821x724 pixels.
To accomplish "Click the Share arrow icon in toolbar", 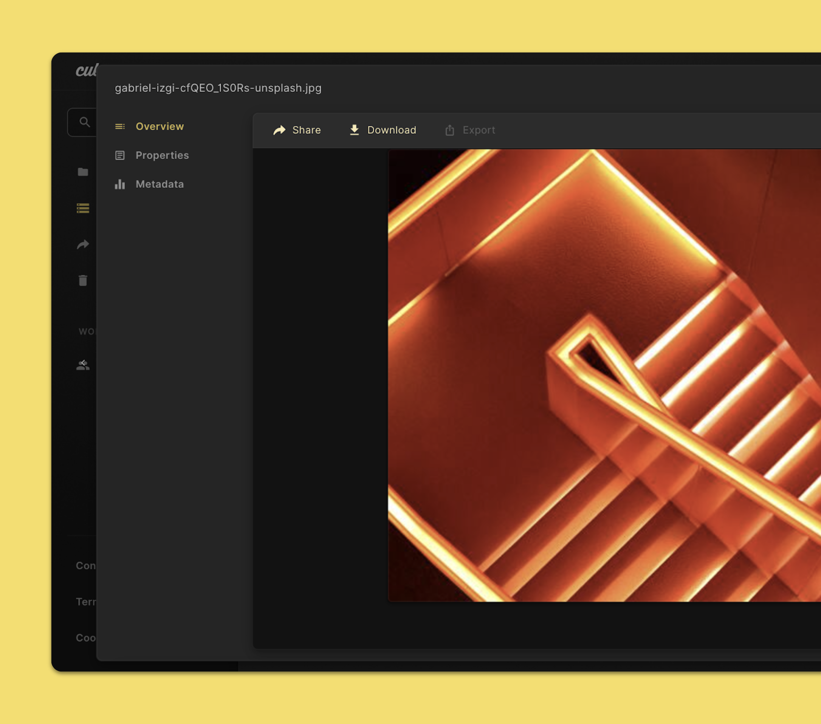I will [279, 130].
